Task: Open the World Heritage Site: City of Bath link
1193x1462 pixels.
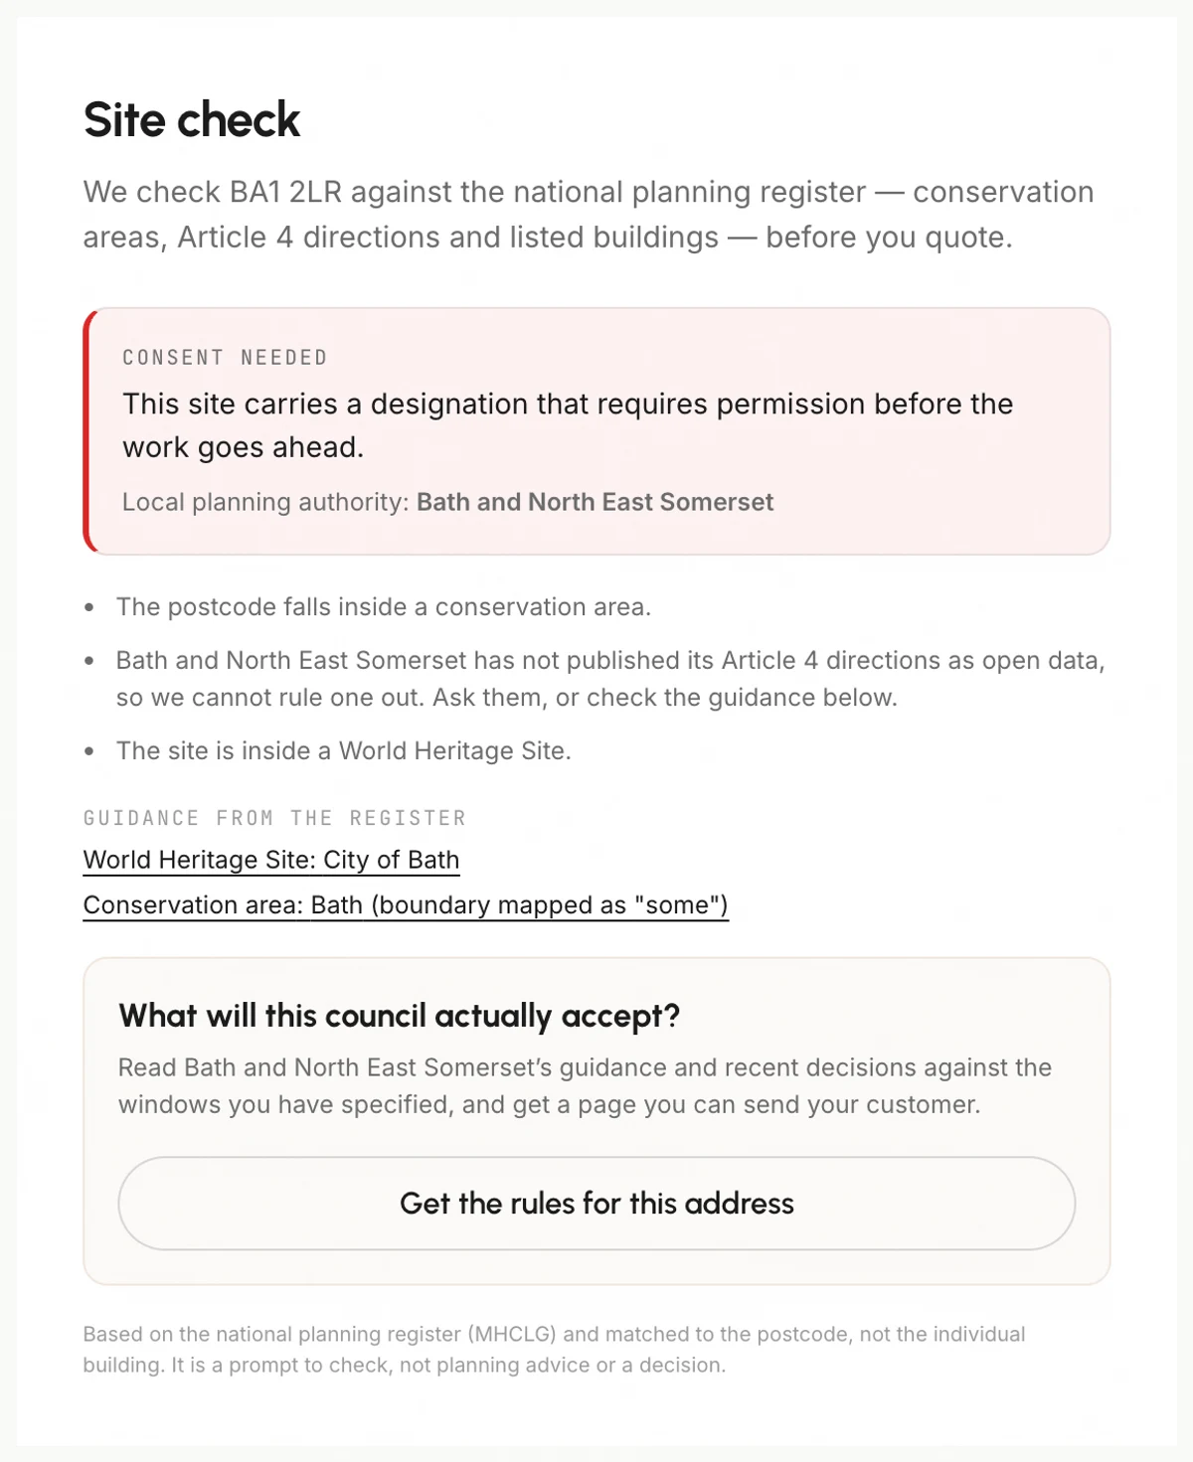Action: pos(271,860)
